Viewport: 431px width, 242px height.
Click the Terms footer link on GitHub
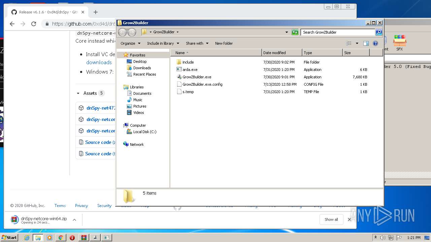[x=60, y=206]
